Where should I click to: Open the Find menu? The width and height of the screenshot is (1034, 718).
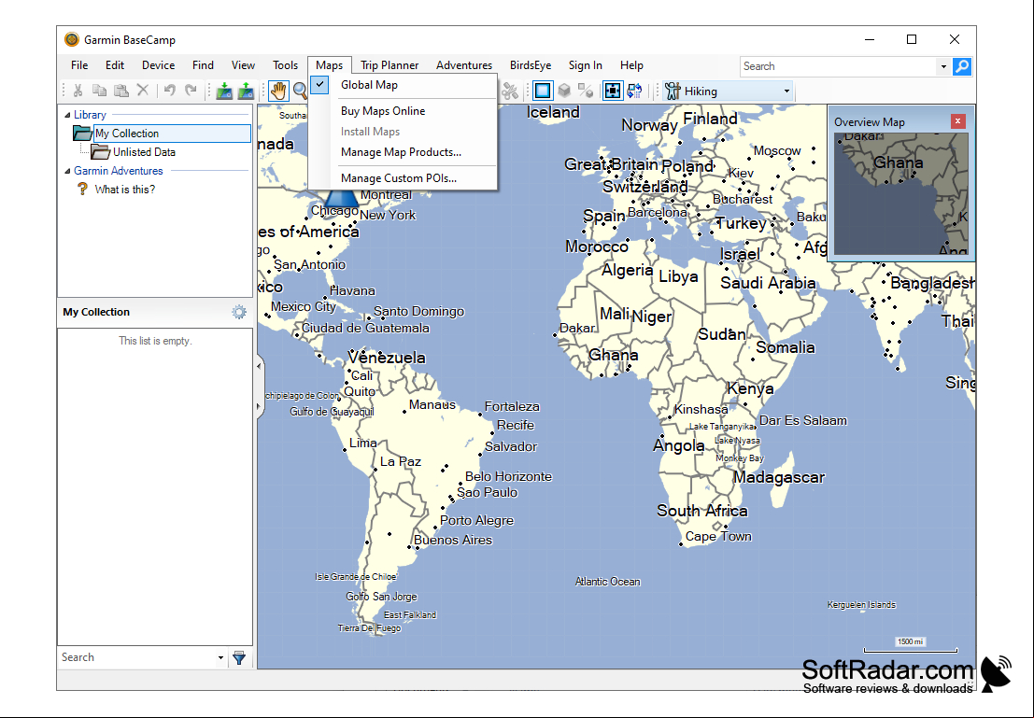point(203,65)
